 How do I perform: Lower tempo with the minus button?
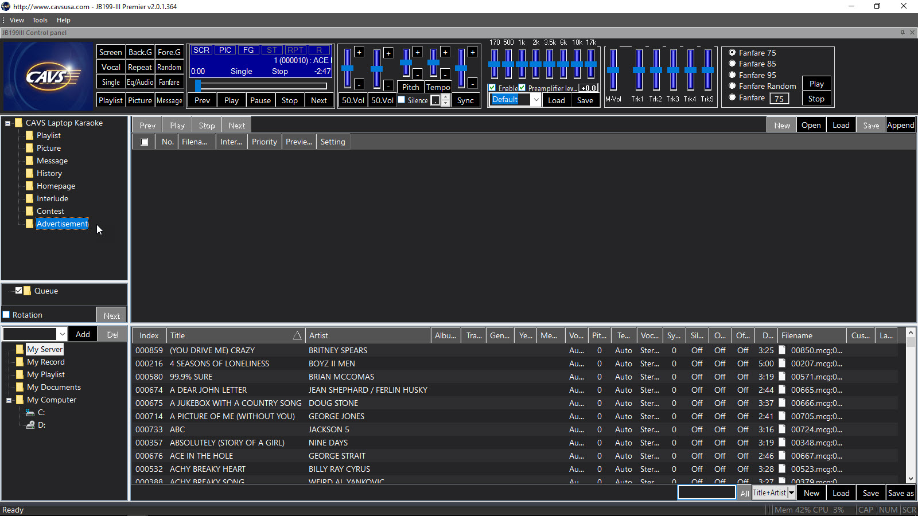[445, 73]
